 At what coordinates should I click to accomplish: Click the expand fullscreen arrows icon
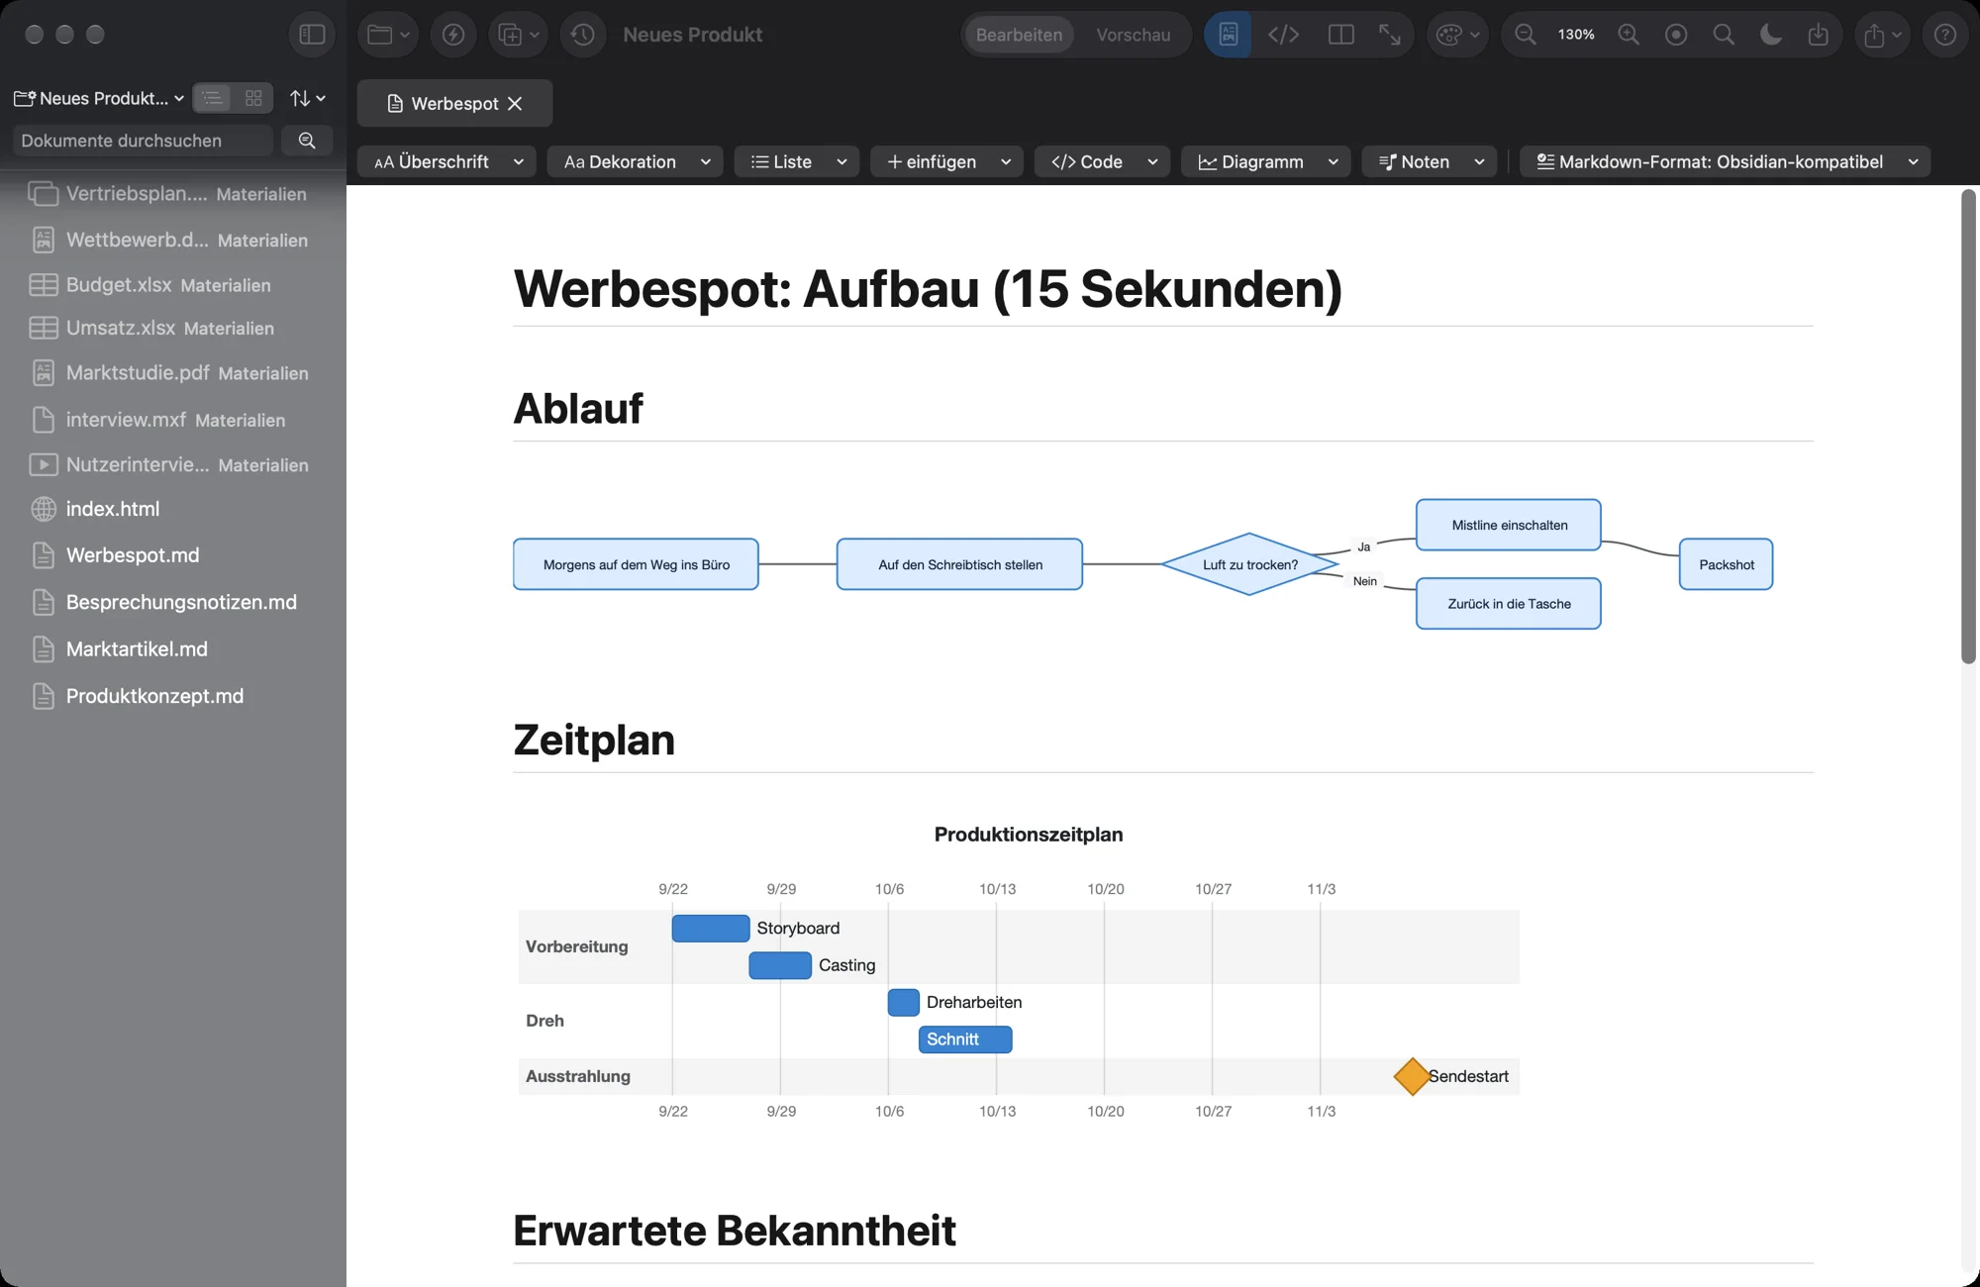click(x=1390, y=35)
